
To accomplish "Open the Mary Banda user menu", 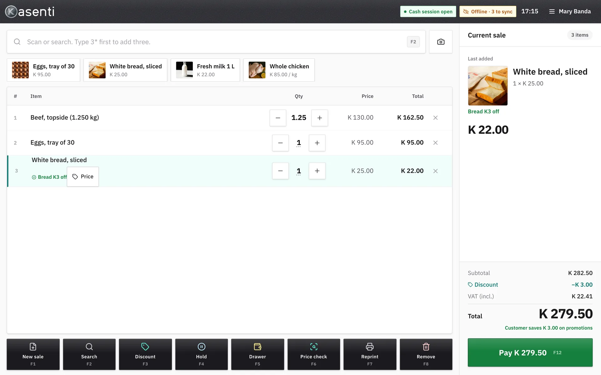I will pyautogui.click(x=570, y=12).
